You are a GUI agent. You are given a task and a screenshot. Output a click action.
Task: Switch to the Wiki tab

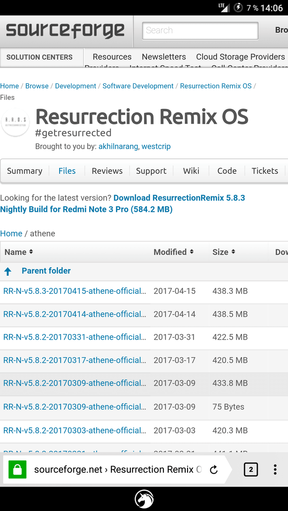[191, 171]
